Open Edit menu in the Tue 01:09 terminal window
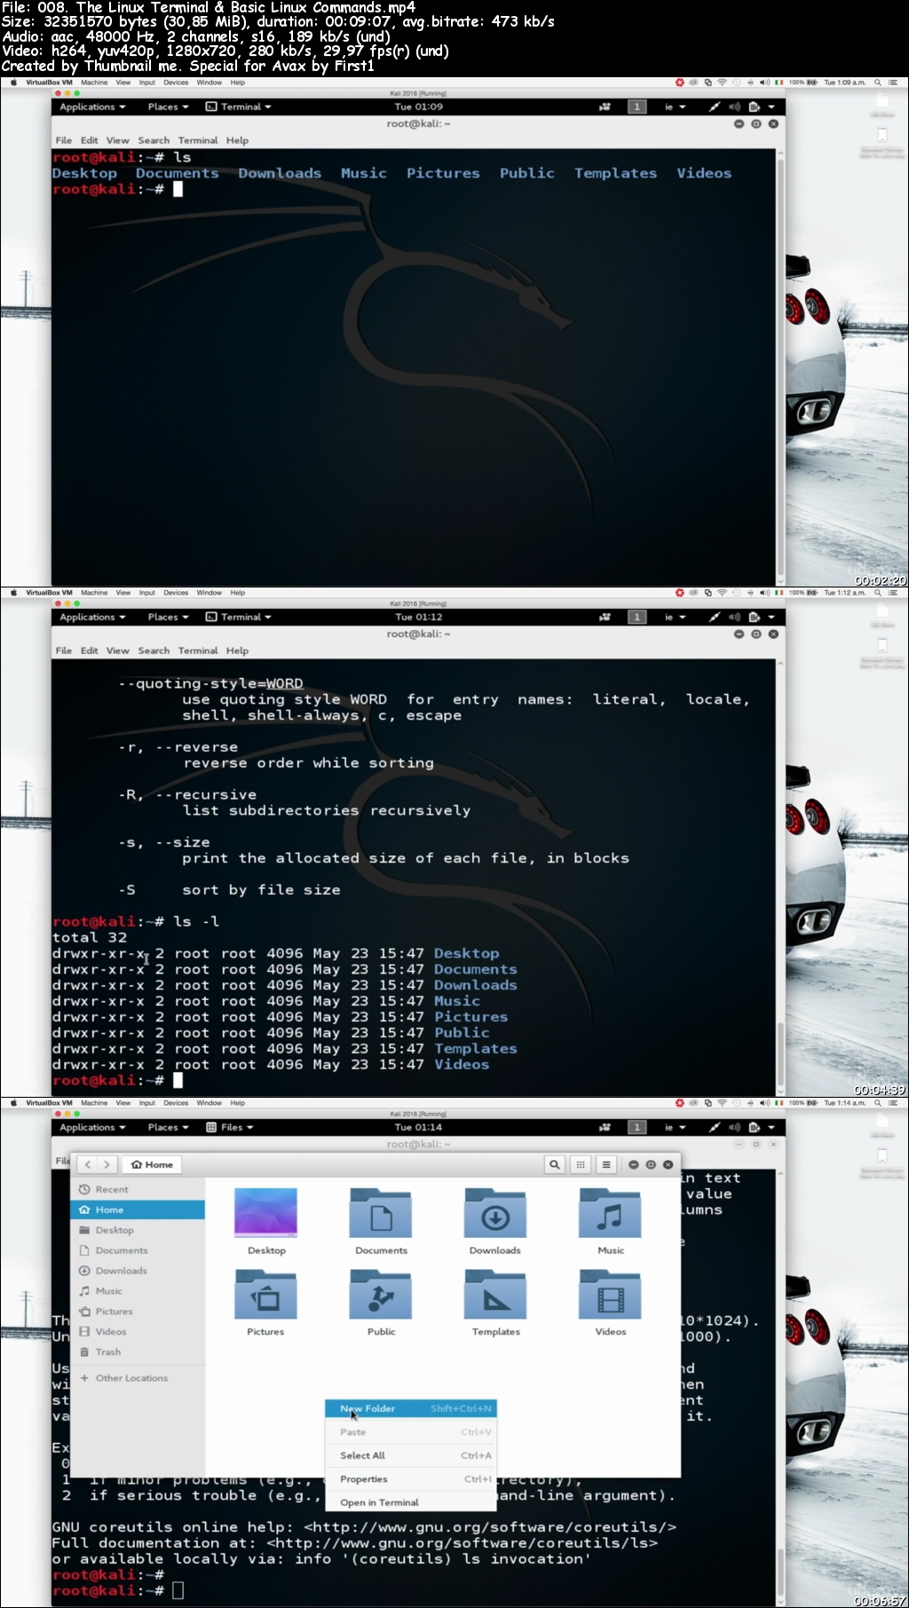The height and width of the screenshot is (1608, 909). (90, 140)
